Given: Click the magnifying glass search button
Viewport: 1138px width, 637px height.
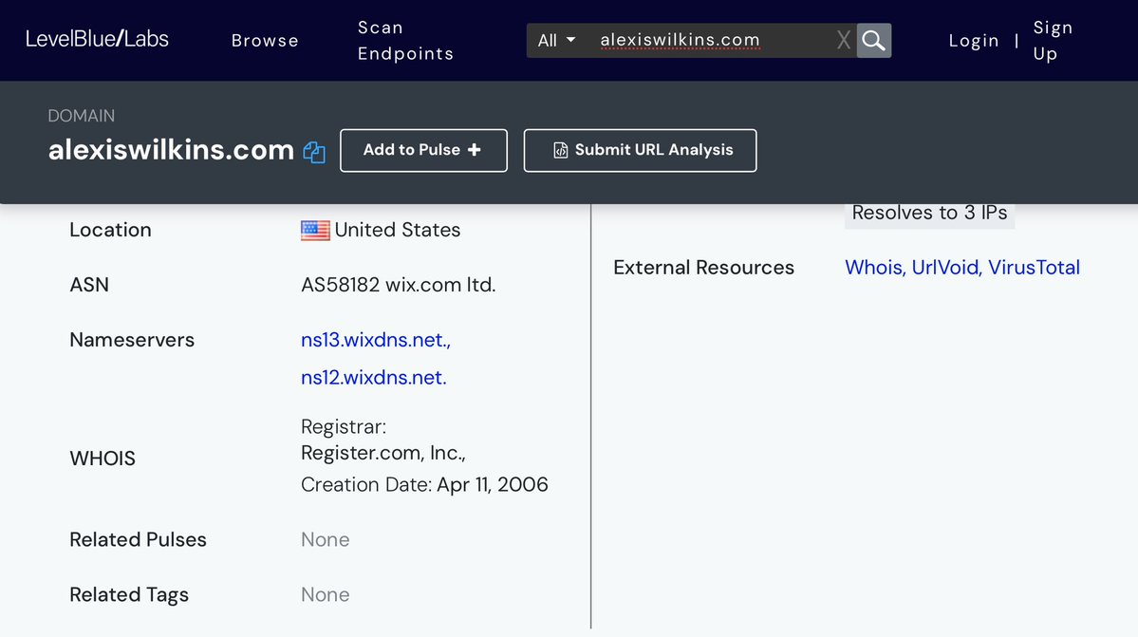Looking at the screenshot, I should (873, 41).
